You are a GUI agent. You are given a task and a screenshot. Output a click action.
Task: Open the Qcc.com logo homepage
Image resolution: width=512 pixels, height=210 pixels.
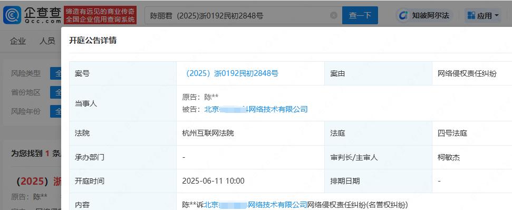[32, 15]
